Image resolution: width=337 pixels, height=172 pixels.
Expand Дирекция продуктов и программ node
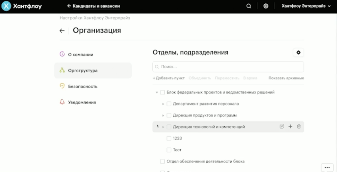click(x=163, y=116)
